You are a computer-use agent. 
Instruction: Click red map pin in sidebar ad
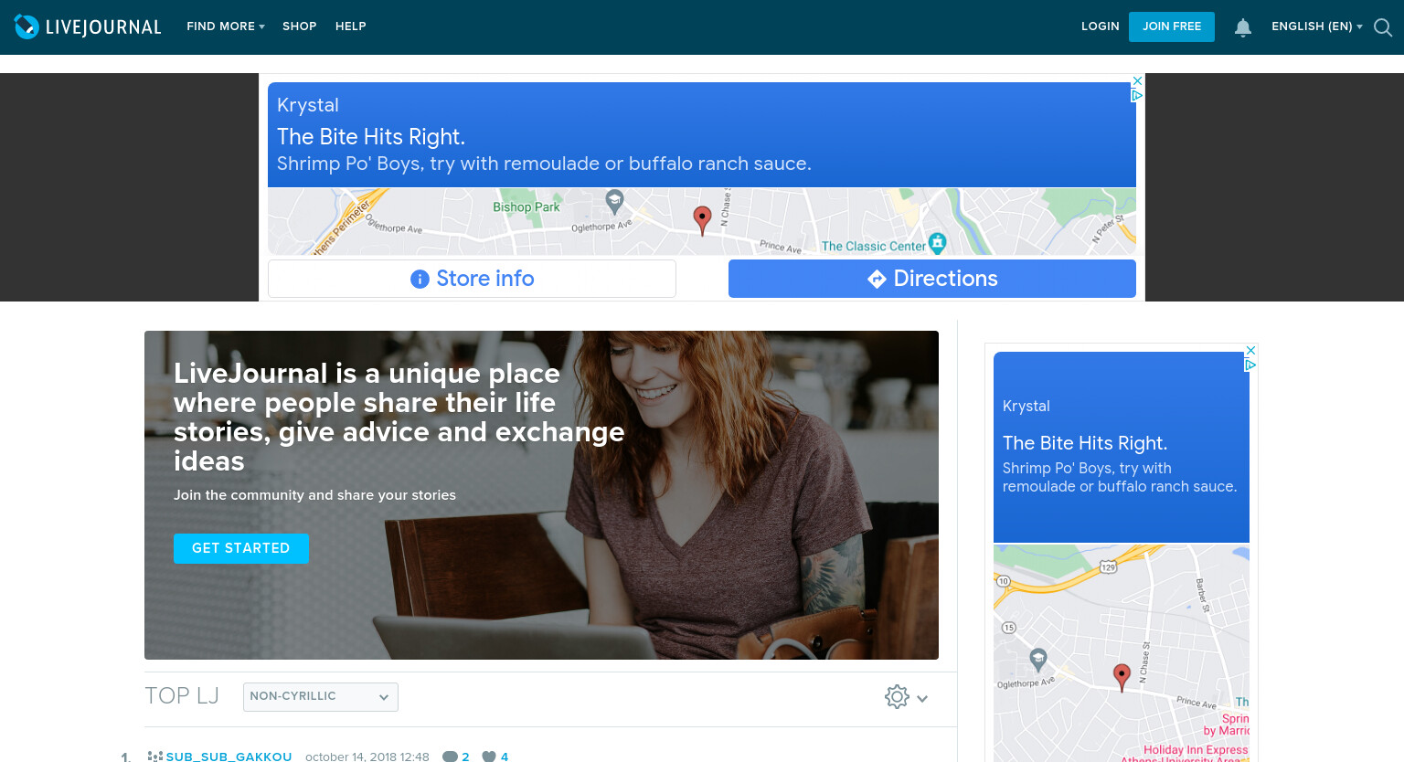1122,677
